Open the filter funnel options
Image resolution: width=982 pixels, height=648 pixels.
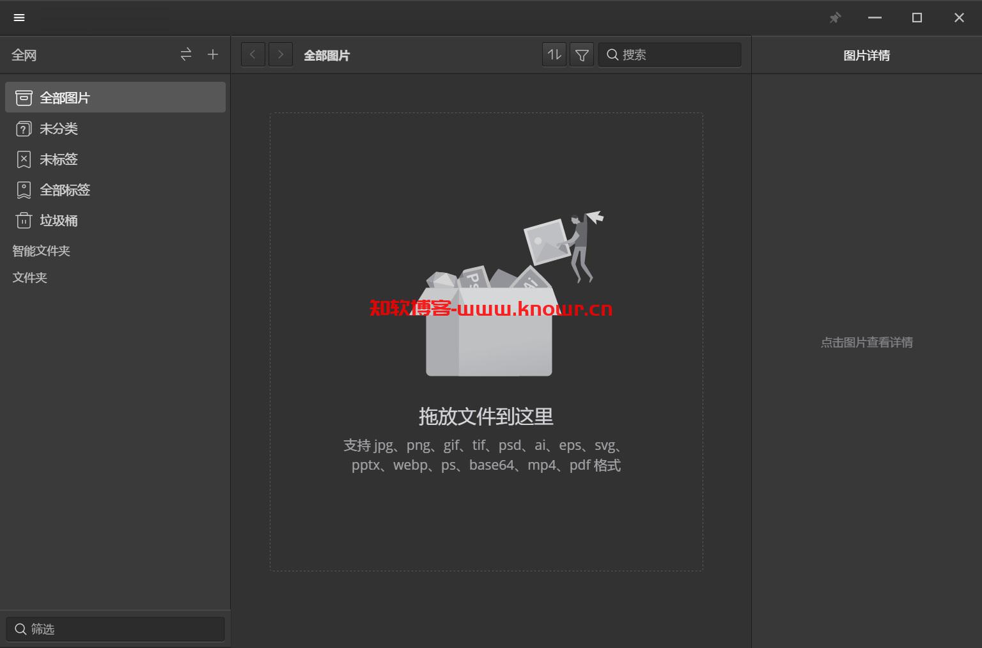click(582, 55)
